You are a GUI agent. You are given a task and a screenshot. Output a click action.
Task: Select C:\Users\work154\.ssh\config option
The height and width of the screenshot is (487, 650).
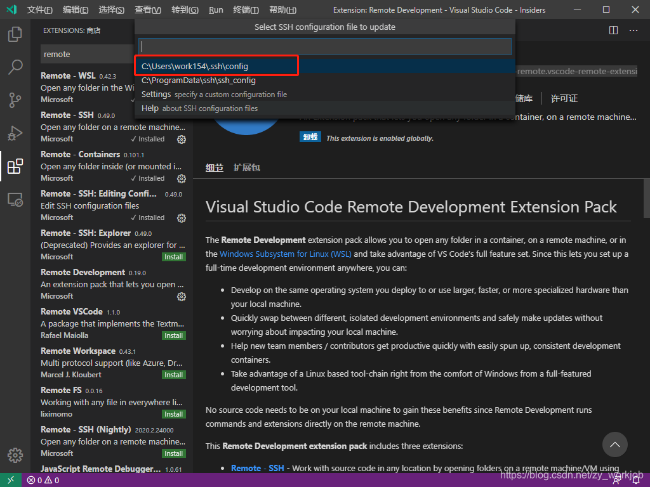click(x=325, y=66)
